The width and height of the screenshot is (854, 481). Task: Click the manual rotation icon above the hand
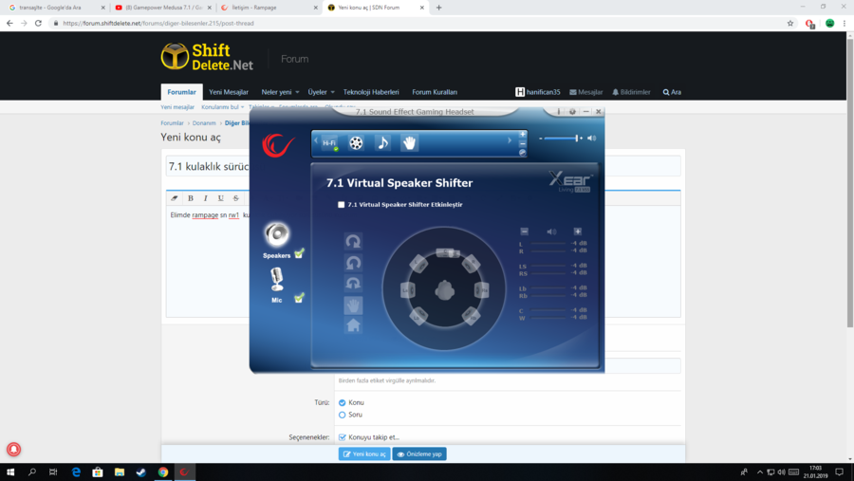coord(353,284)
